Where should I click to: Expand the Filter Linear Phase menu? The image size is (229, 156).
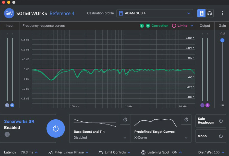point(87,152)
